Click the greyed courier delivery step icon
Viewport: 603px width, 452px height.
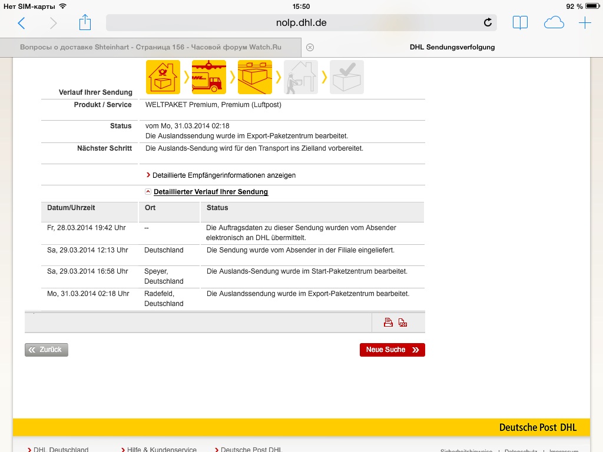pyautogui.click(x=301, y=77)
